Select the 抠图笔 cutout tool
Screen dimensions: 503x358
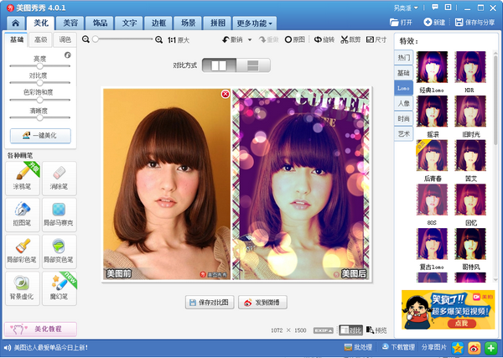pyautogui.click(x=23, y=215)
